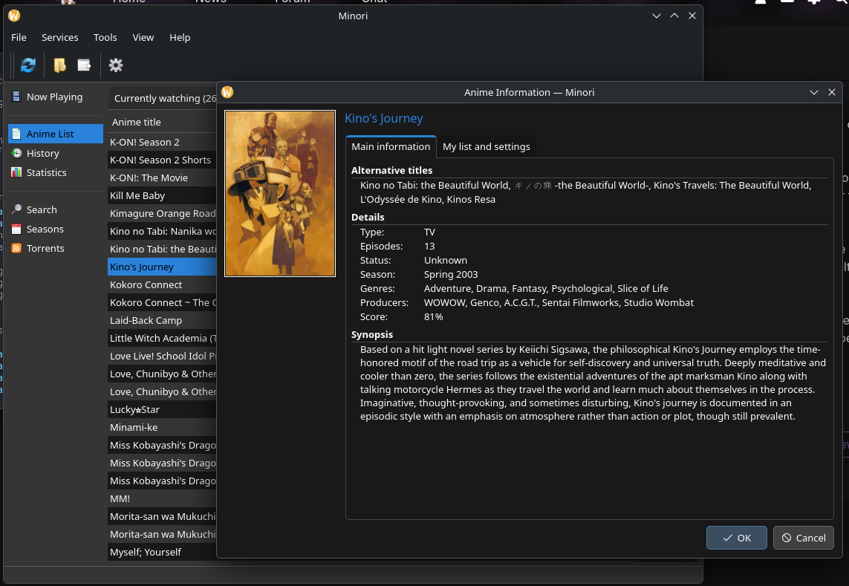Open the Tools menu

coord(105,37)
